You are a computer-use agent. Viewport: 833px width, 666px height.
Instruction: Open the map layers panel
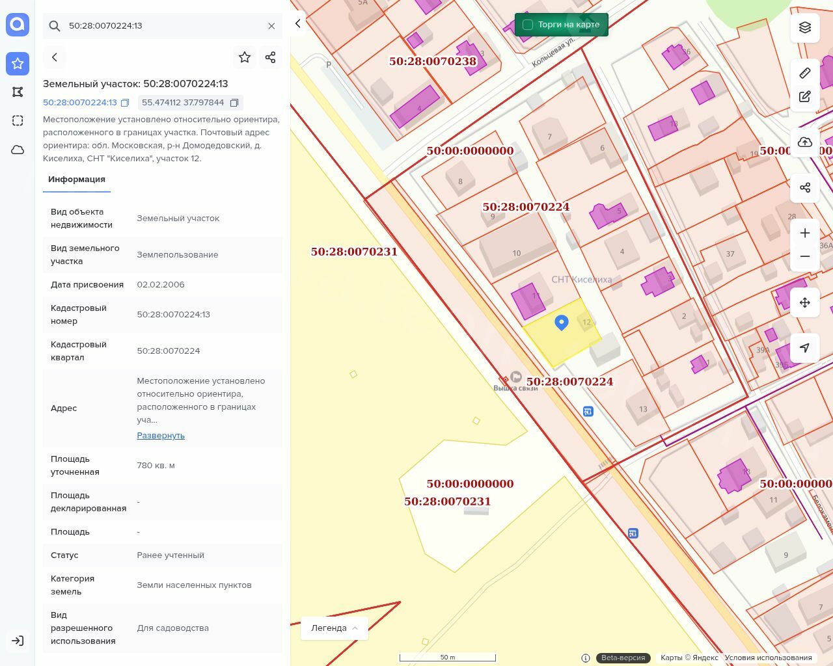(805, 27)
